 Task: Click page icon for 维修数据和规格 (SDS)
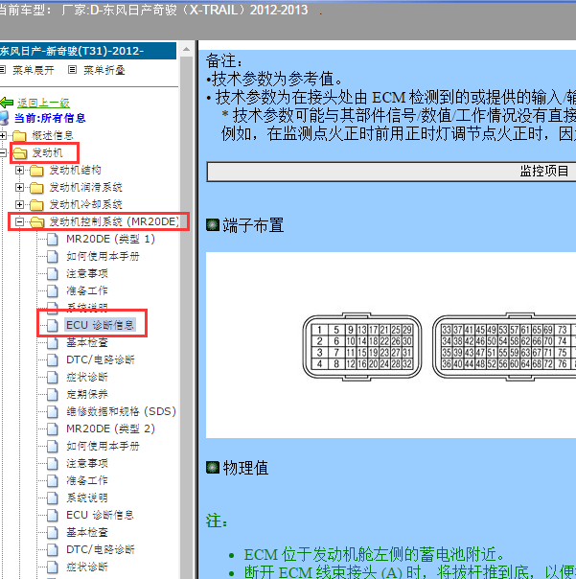pos(53,412)
